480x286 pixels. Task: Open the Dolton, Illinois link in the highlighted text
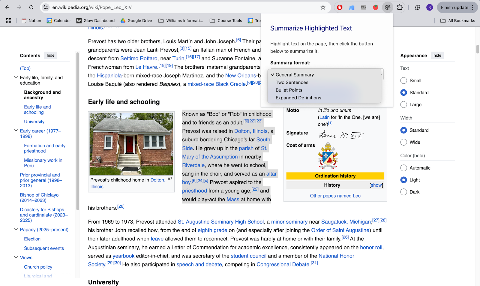[251, 131]
